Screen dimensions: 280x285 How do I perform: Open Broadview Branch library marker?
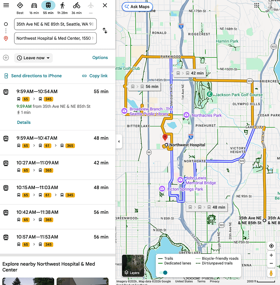pos(124,111)
